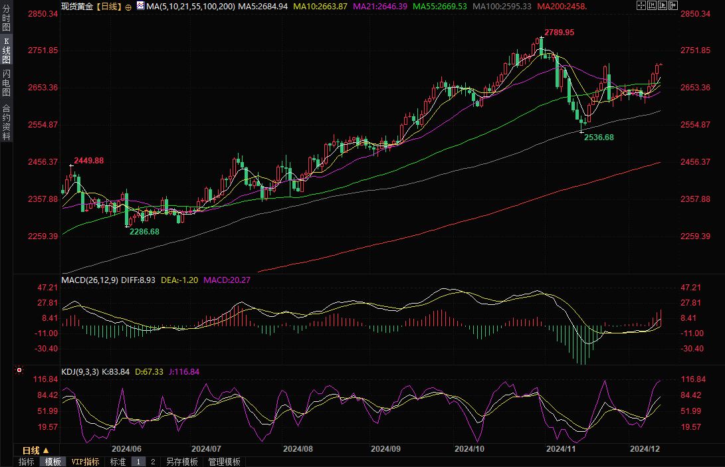725x467 pixels.
Task: Open the 闪电图 sidebar tab
Action: (6, 82)
